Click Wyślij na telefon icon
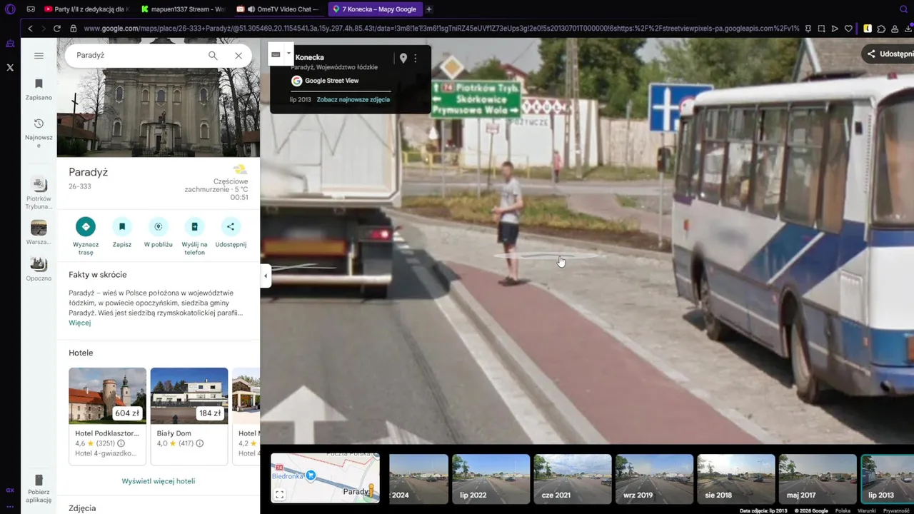Image resolution: width=914 pixels, height=514 pixels. coord(194,226)
